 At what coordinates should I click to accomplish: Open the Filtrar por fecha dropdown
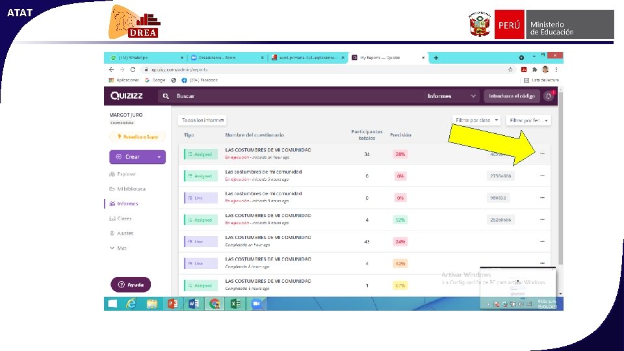pos(528,120)
